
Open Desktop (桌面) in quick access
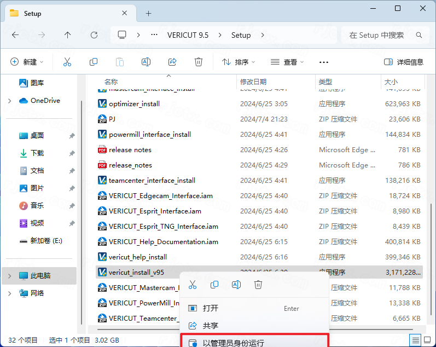click(31, 136)
